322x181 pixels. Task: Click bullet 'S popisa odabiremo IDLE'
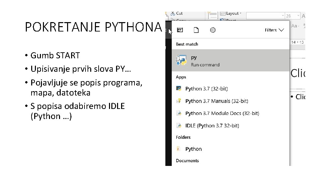tap(77, 111)
